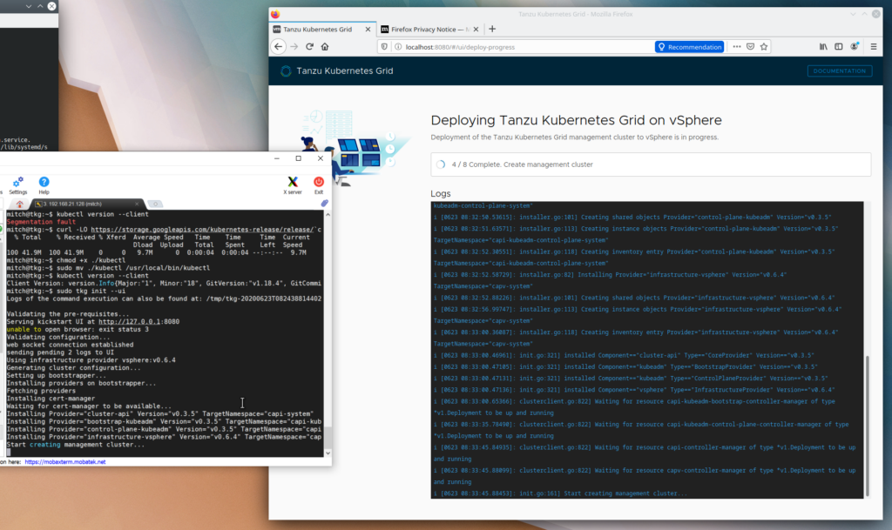Open the DOCUMENTATION button

[839, 71]
